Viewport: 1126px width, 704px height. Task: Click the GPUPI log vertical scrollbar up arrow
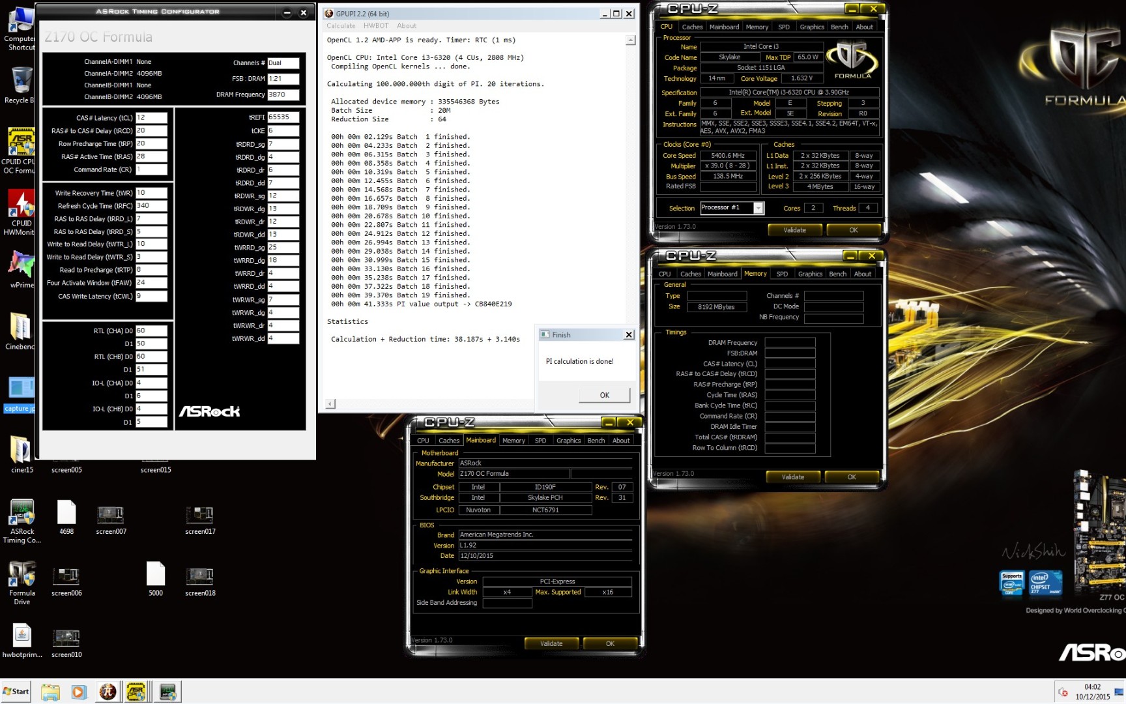(630, 40)
